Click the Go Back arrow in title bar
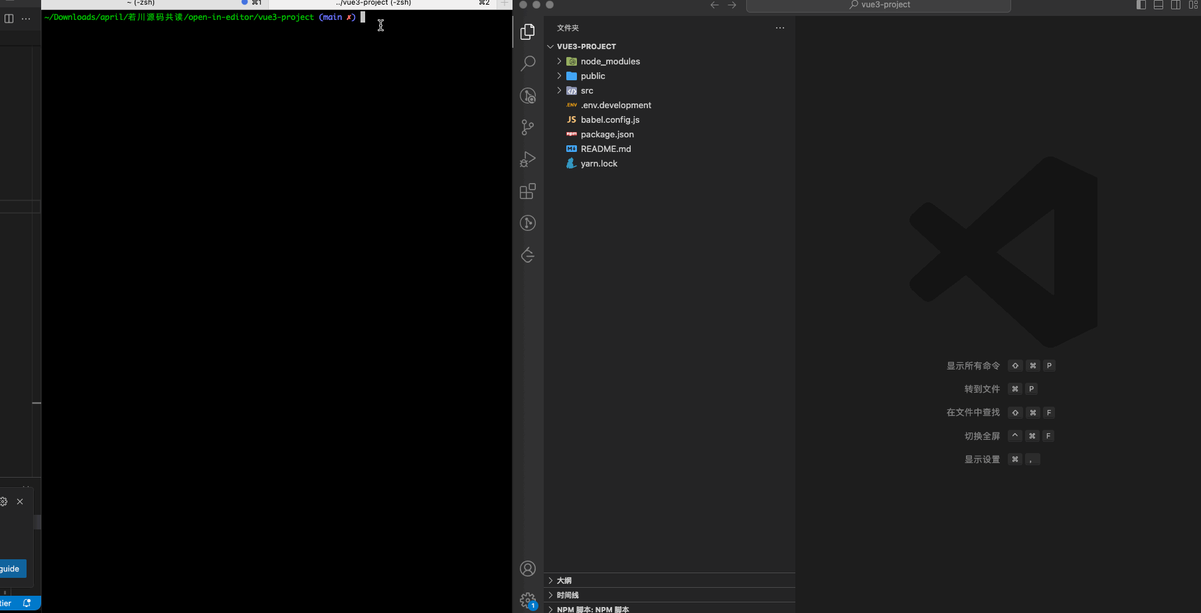 pyautogui.click(x=714, y=5)
